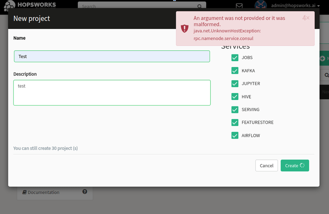Click inside the project Name field
The height and width of the screenshot is (214, 329).
pyautogui.click(x=112, y=56)
